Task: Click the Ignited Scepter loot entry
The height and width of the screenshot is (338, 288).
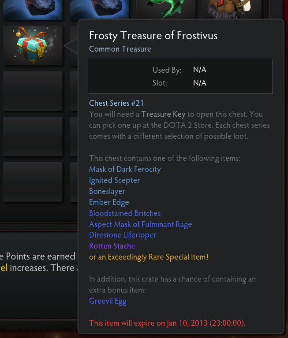Action: click(x=114, y=180)
